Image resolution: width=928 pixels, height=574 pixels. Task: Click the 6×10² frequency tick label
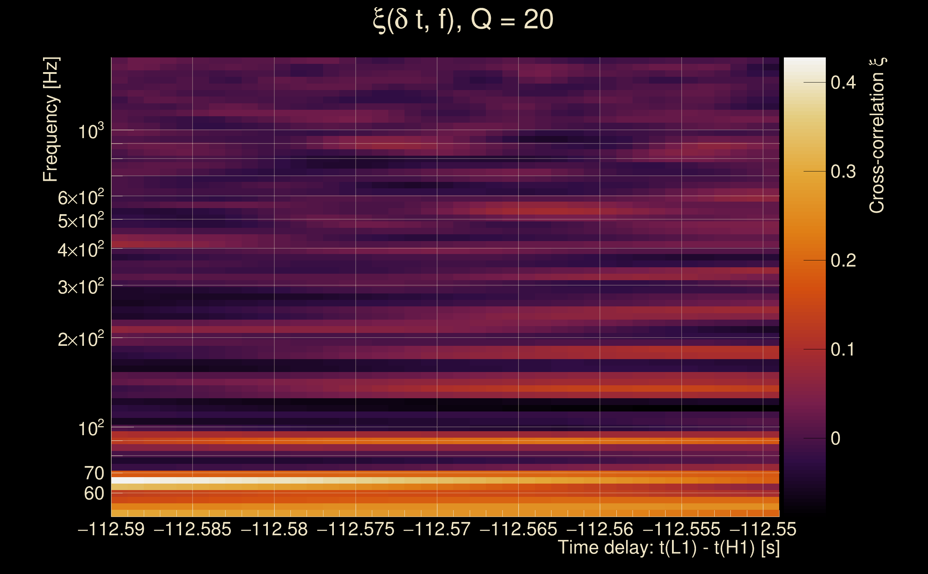click(x=81, y=197)
